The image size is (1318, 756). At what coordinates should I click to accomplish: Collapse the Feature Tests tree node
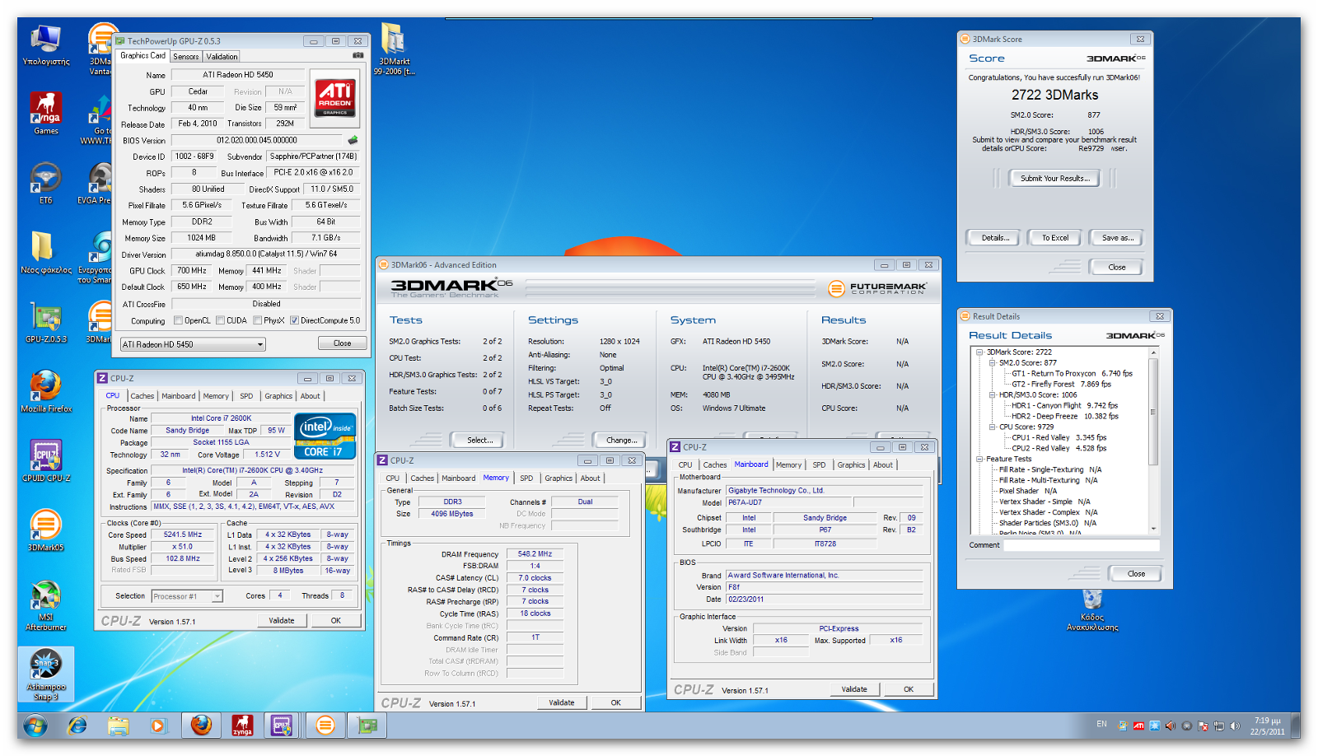[980, 459]
